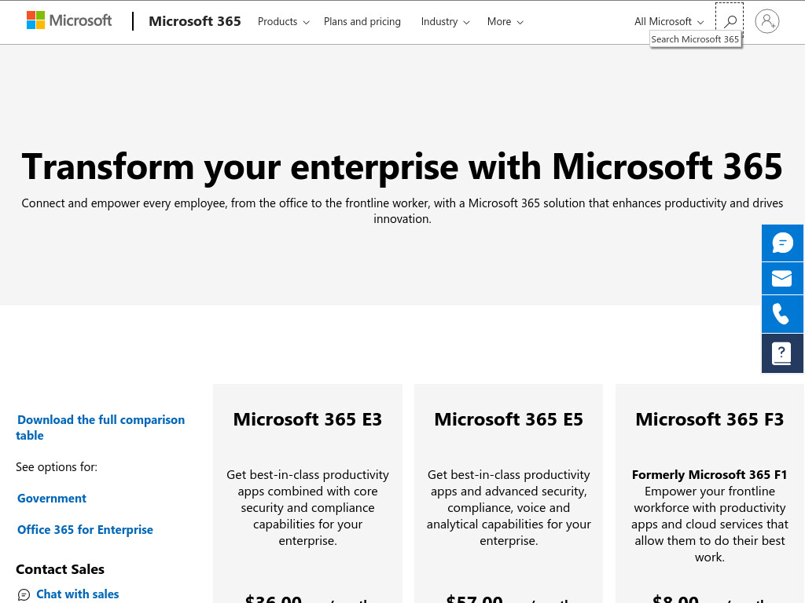This screenshot has height=603, width=805.
Task: Expand the Products menu
Action: click(283, 21)
